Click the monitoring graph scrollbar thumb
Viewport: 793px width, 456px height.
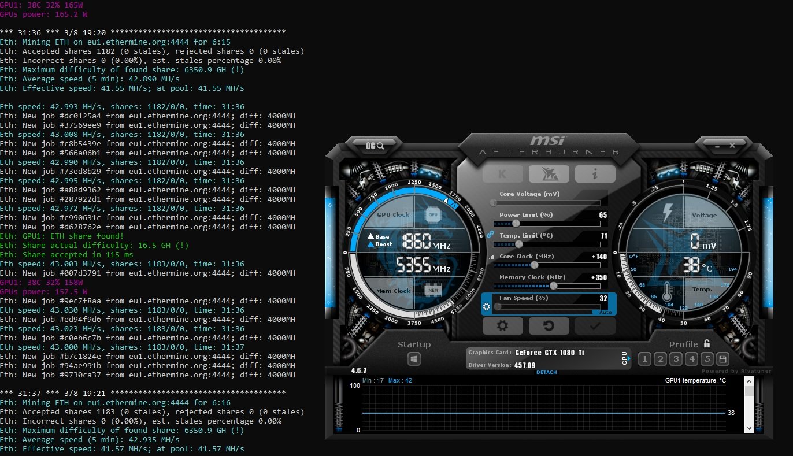coord(749,391)
